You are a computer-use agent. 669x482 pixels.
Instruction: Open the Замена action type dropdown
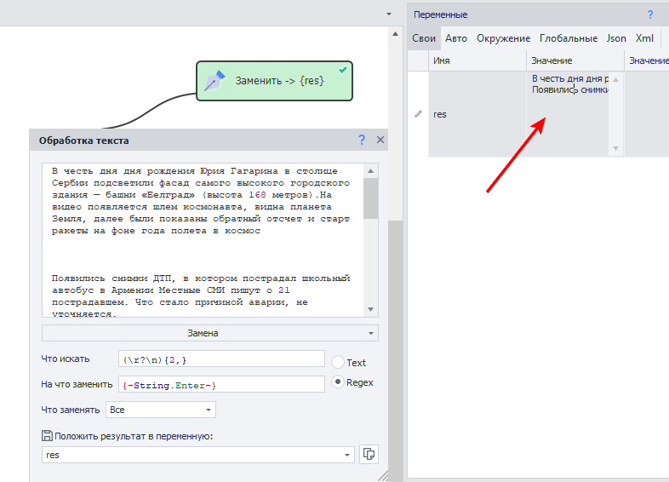point(209,333)
